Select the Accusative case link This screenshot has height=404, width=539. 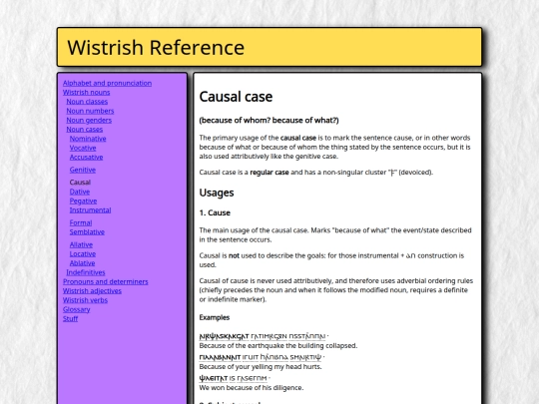(x=86, y=158)
